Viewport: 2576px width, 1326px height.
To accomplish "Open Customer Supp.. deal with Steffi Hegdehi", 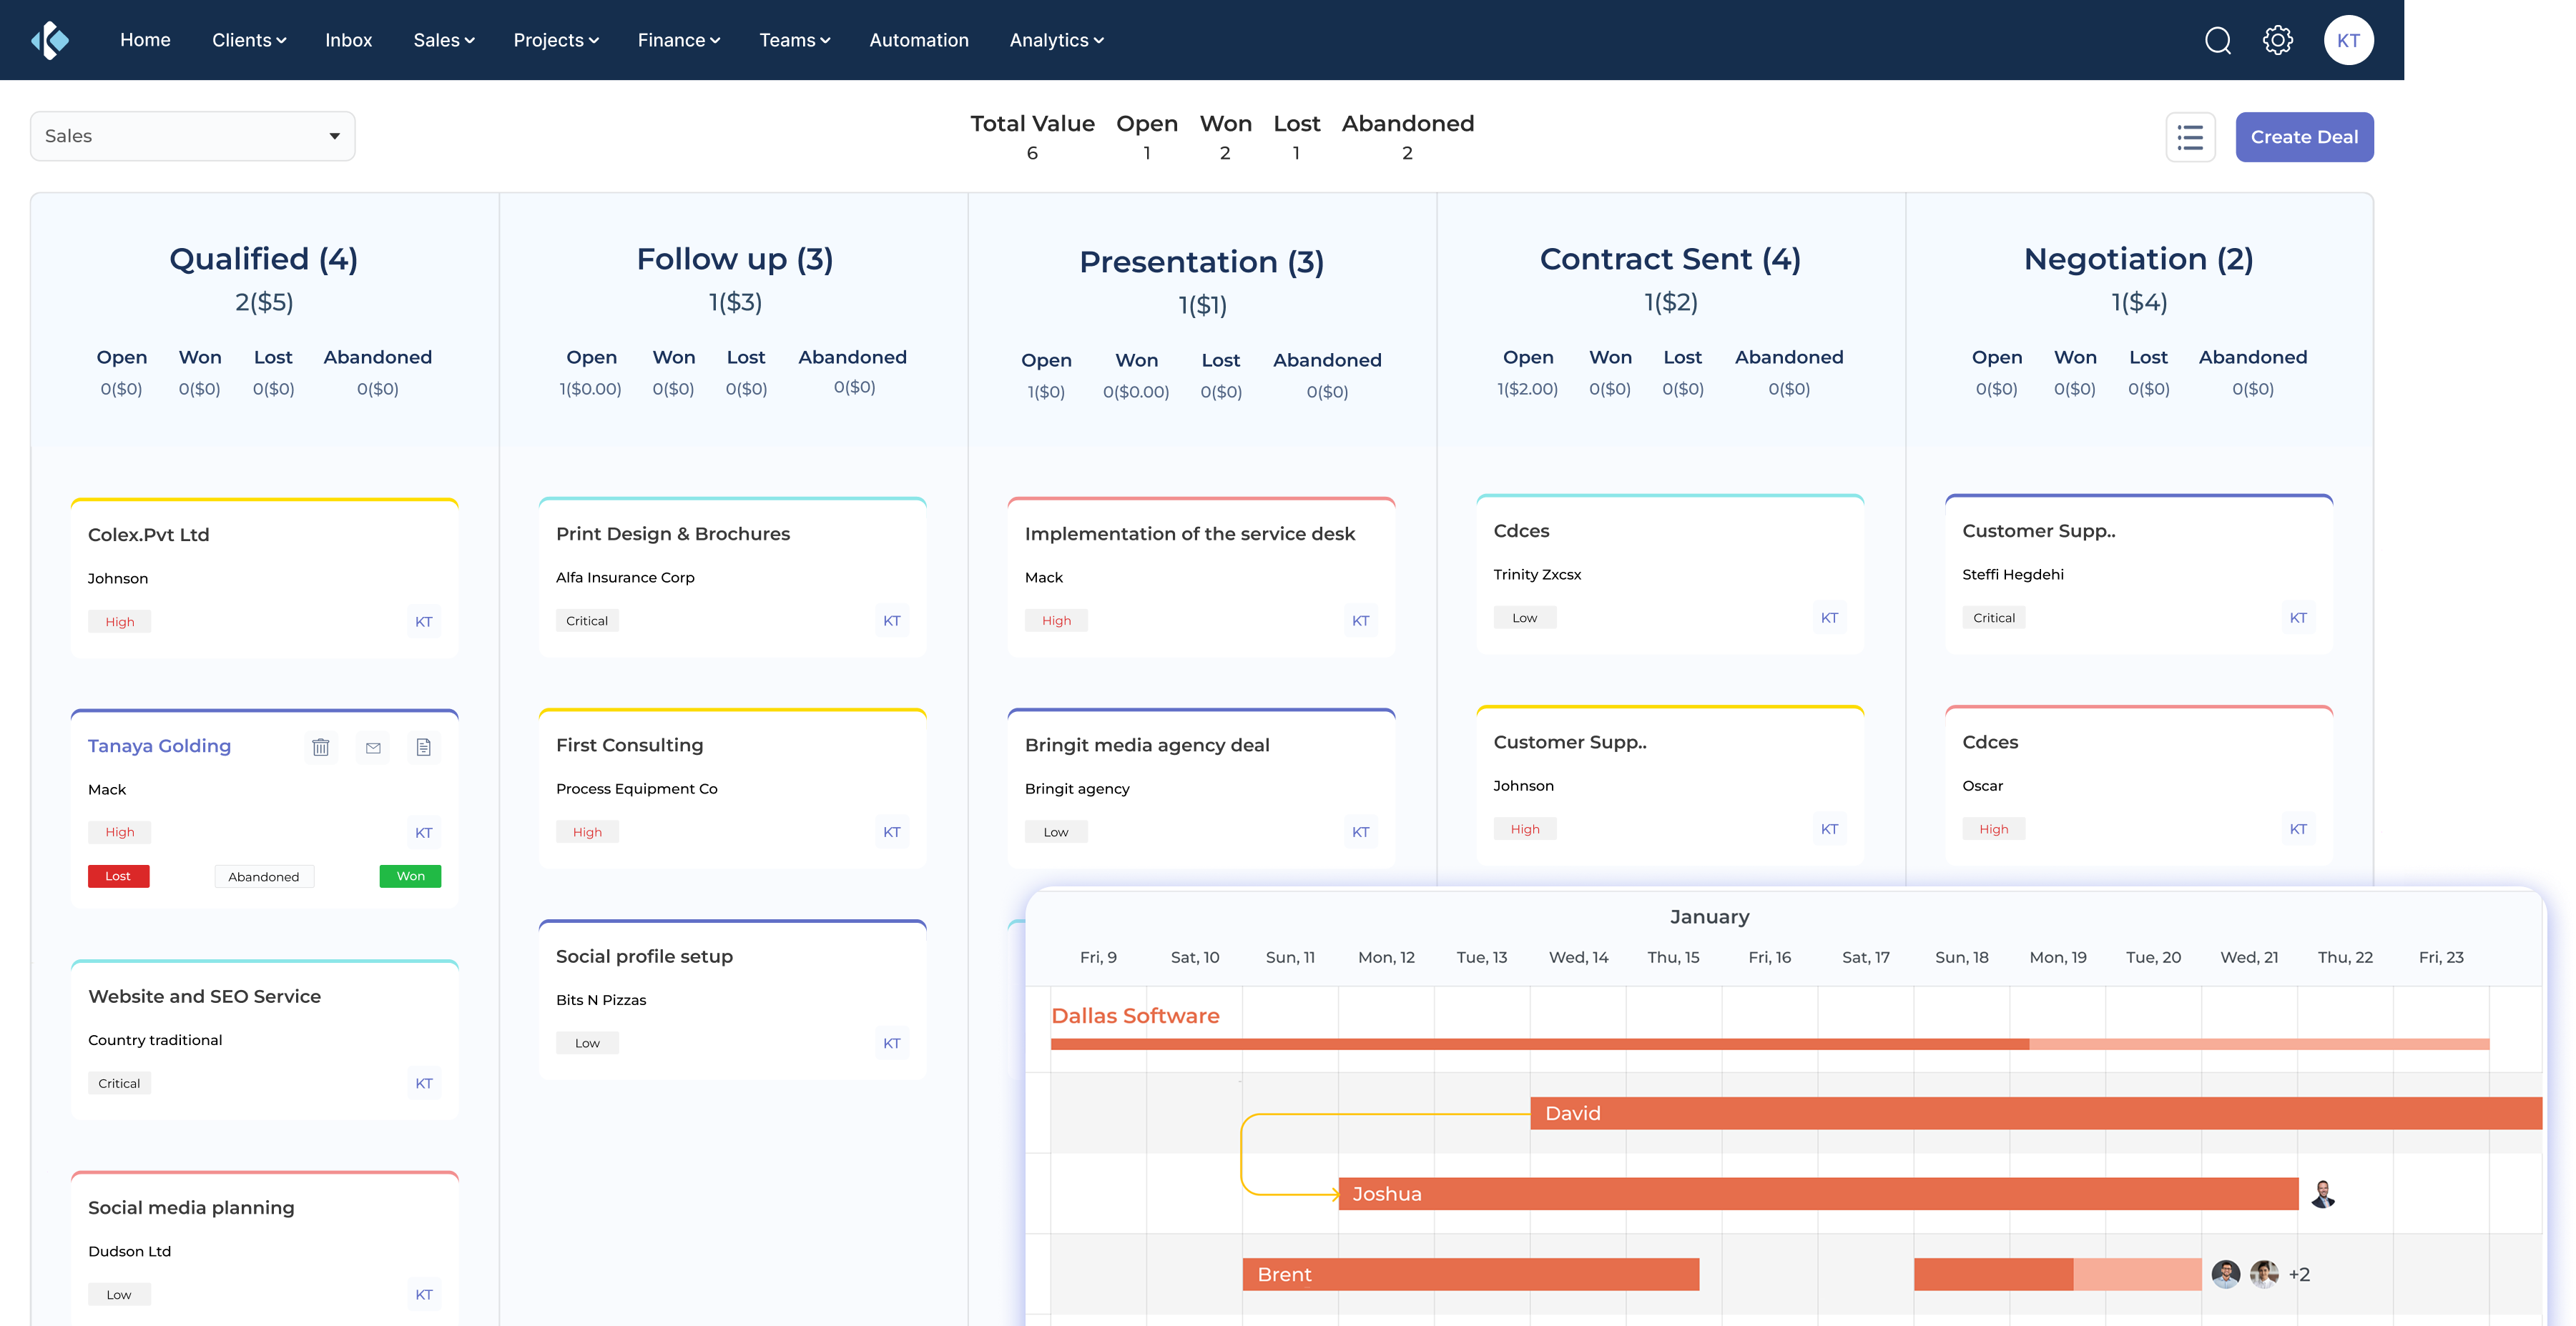I will point(2139,573).
